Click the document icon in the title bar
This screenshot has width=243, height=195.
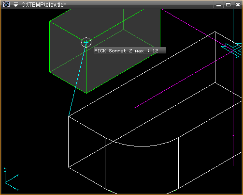coord(6,4)
